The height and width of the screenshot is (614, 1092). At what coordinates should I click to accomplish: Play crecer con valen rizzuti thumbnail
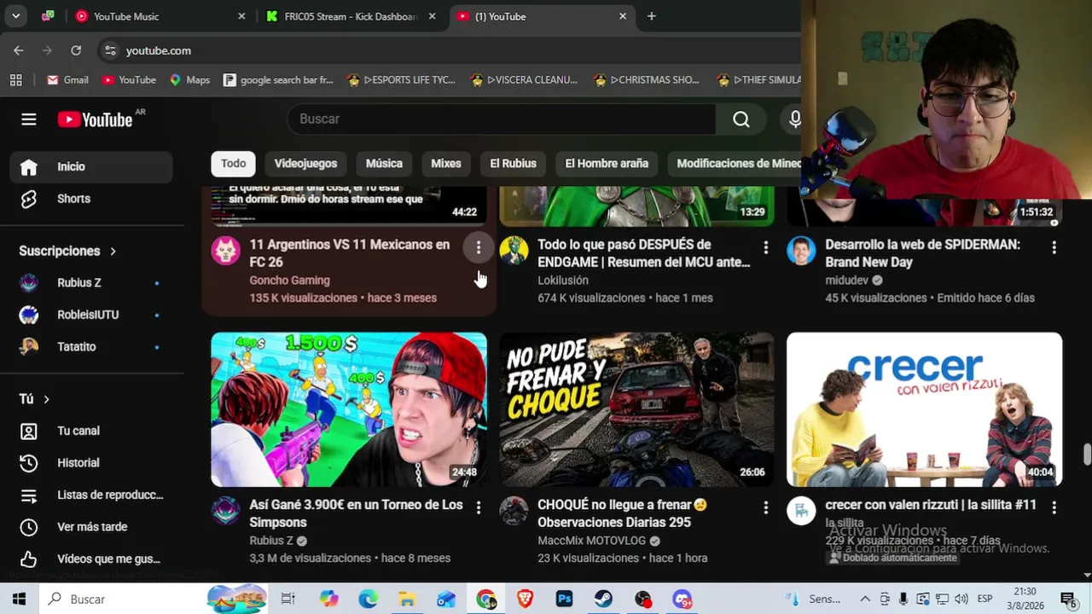[925, 409]
